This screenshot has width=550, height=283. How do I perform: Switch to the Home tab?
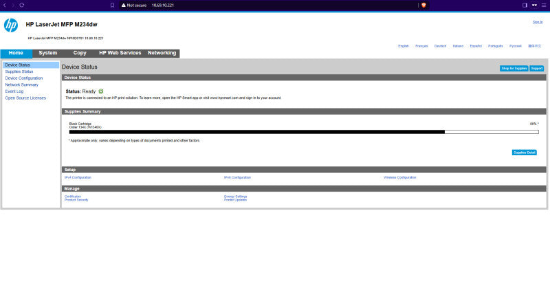[16, 54]
